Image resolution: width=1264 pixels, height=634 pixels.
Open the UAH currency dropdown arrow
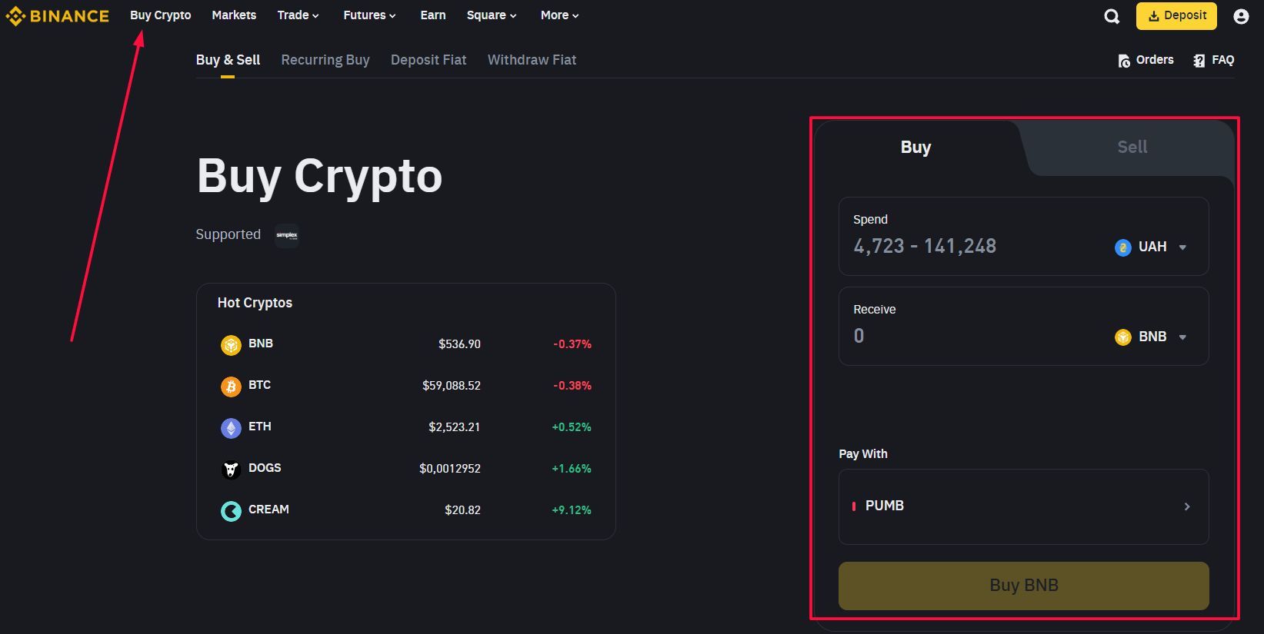(1182, 247)
